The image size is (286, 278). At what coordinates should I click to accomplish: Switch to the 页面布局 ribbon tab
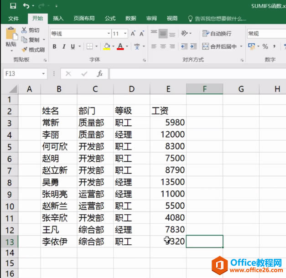point(84,18)
